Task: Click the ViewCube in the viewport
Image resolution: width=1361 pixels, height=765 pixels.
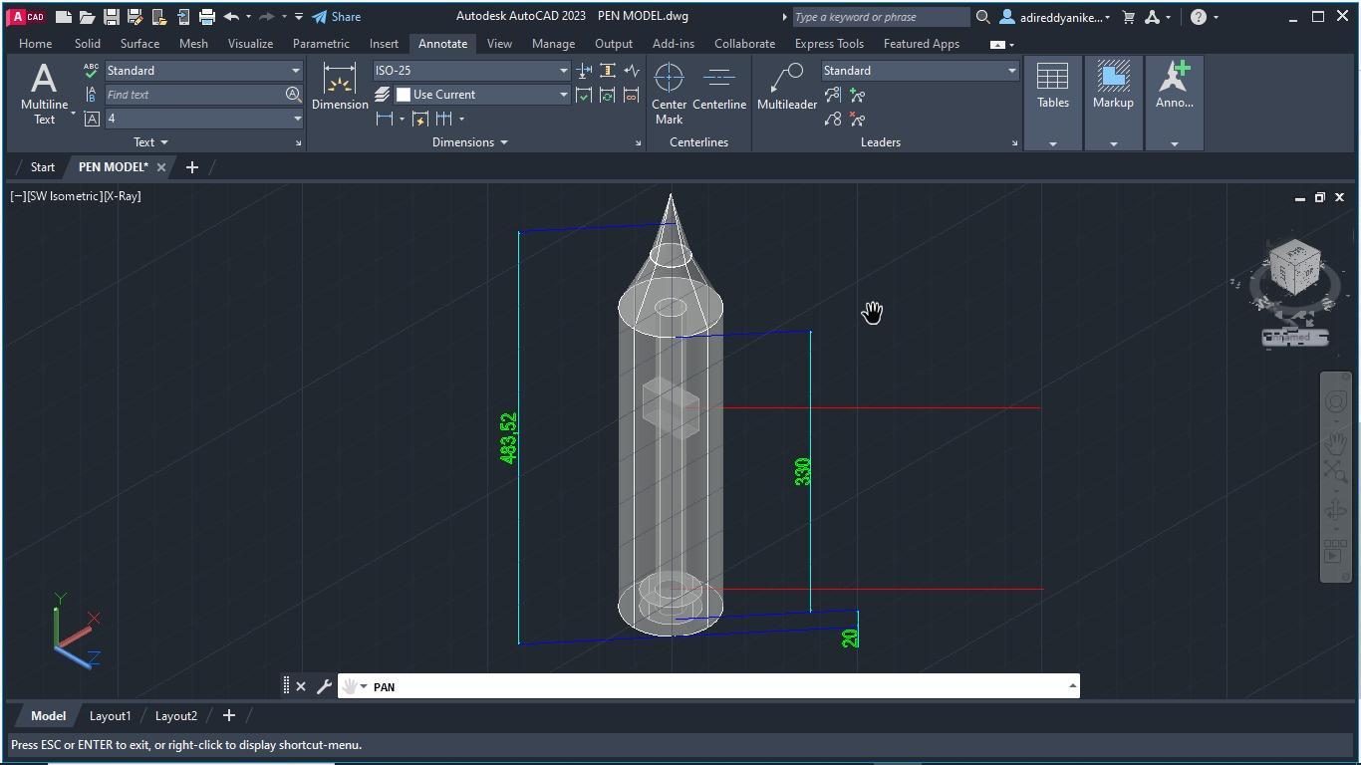Action: [1295, 268]
